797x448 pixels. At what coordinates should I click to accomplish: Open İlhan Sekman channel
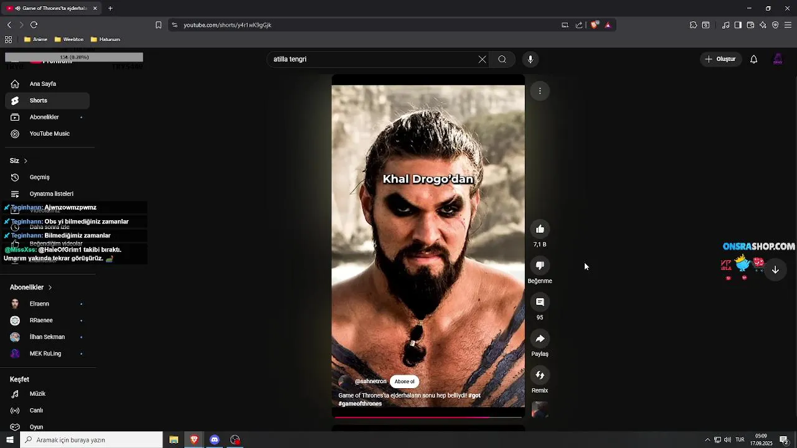(x=47, y=337)
